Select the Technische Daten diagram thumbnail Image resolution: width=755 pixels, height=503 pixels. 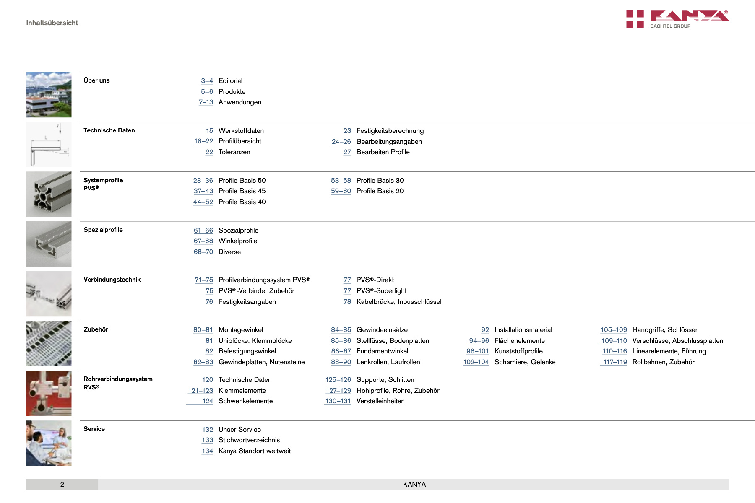coord(49,145)
